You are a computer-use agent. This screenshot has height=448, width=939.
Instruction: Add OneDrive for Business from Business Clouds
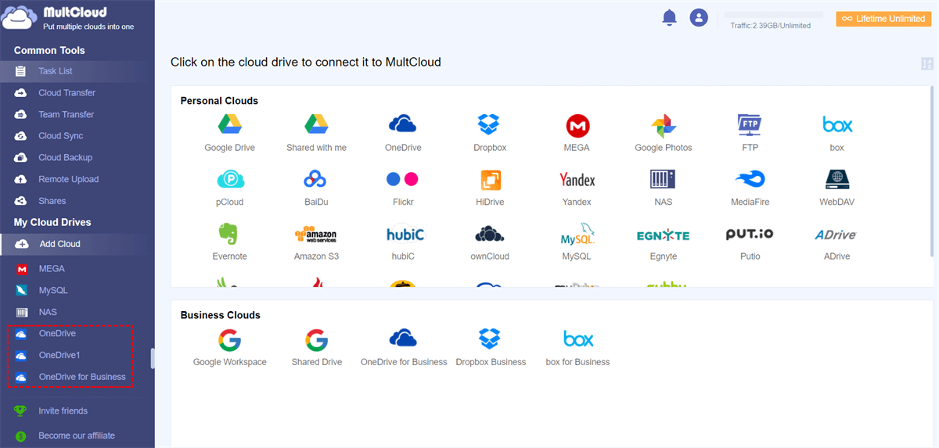403,347
